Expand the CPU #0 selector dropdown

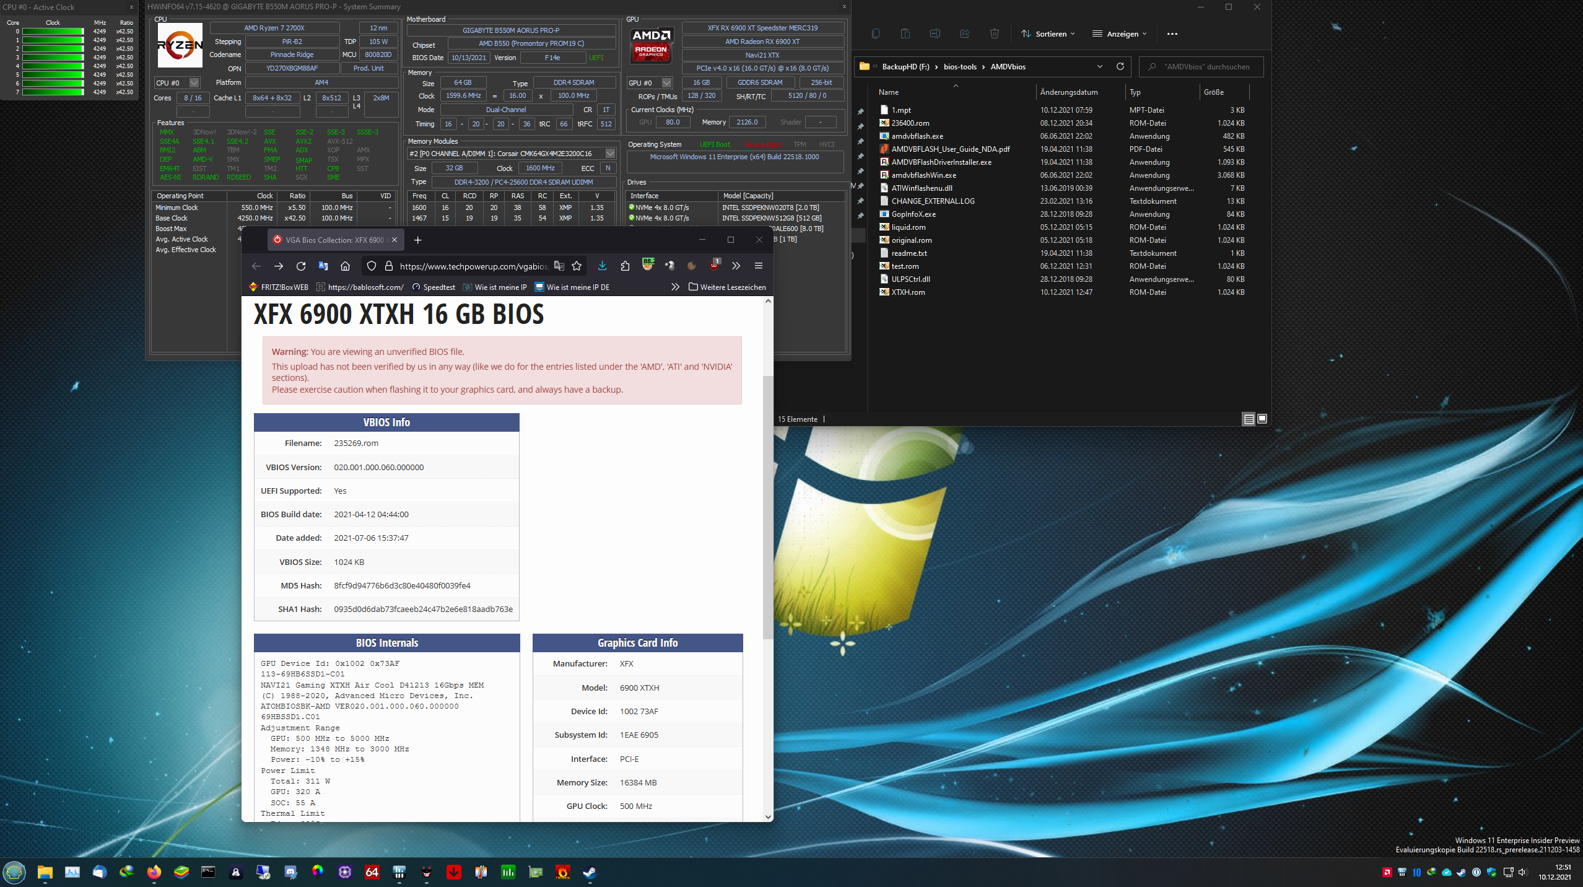pos(194,82)
